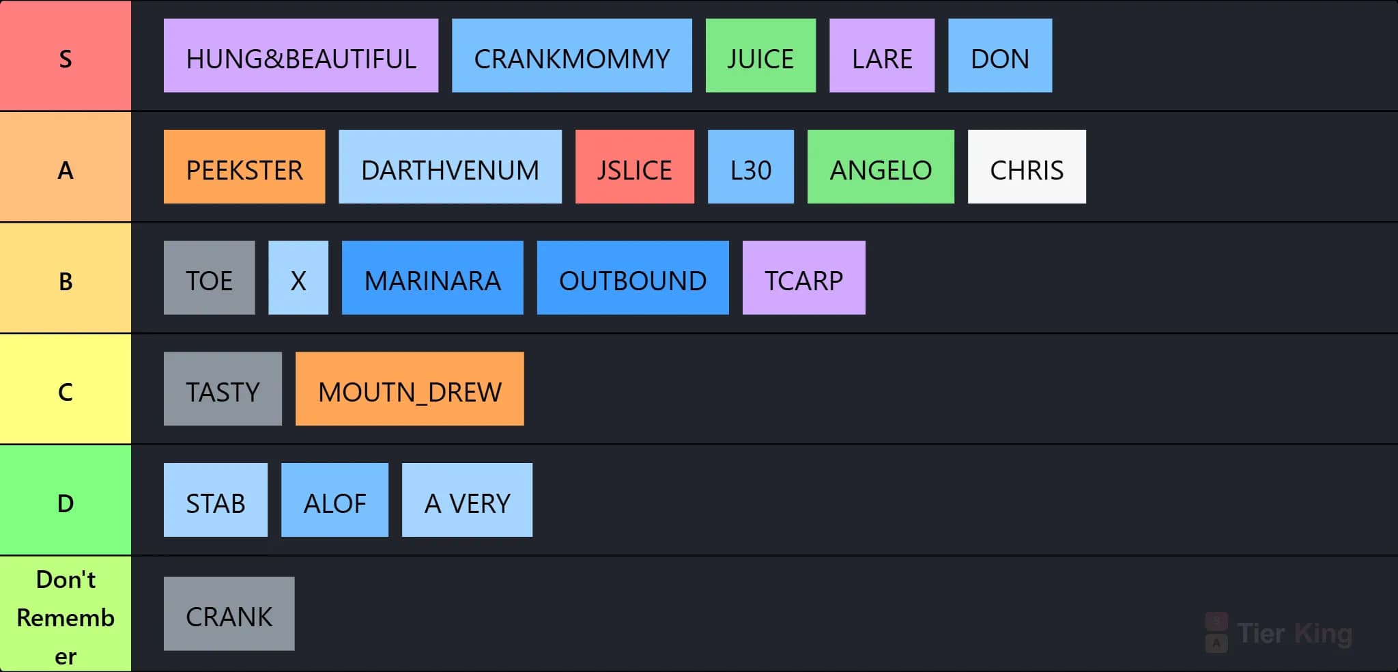This screenshot has height=672, width=1398.
Task: Click the Tier King watermark logo icon
Action: point(1216,632)
